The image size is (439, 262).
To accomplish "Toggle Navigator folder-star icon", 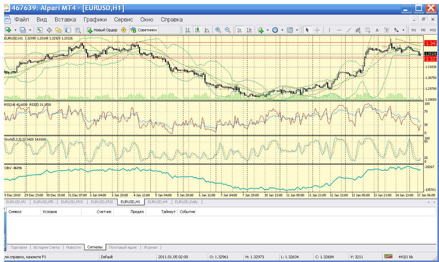I will coord(59,30).
